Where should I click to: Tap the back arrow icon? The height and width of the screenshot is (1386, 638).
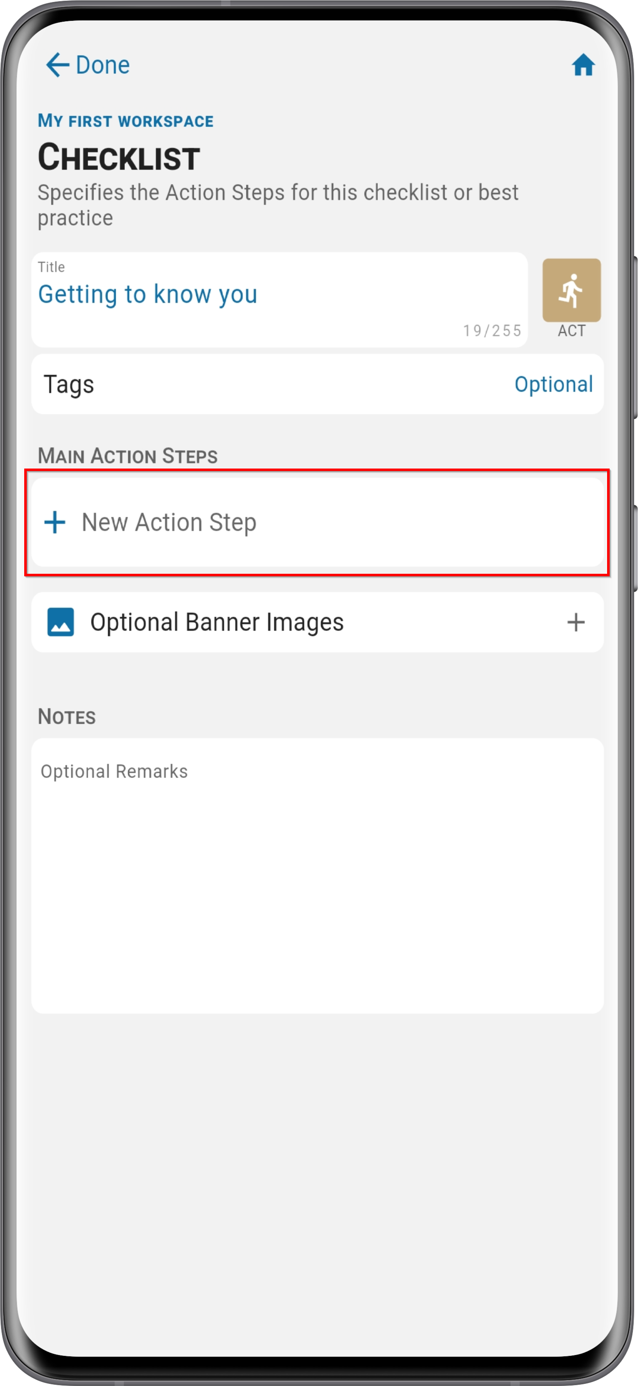[58, 65]
